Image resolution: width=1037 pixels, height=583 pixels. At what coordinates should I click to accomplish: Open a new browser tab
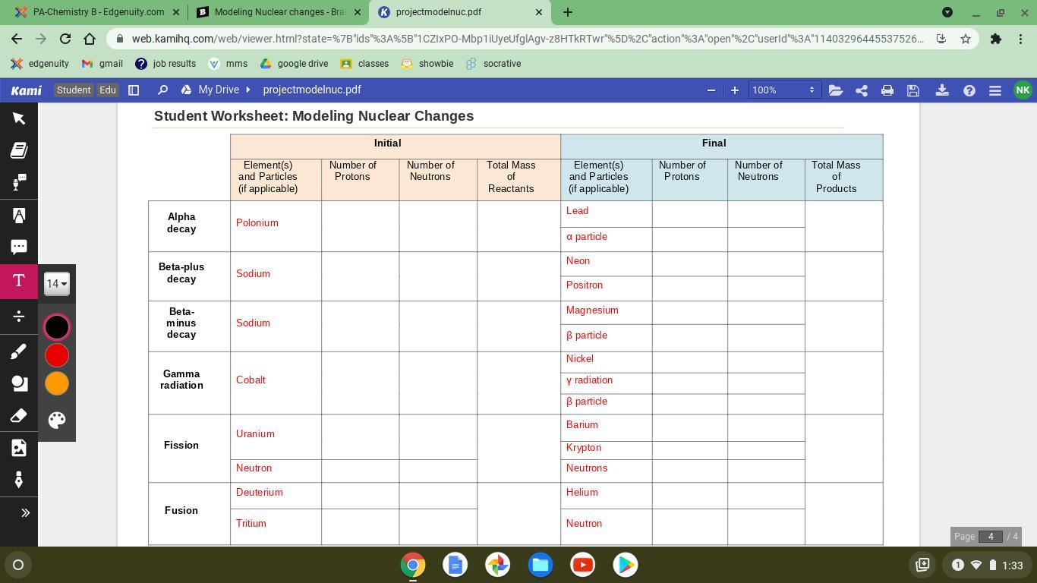[x=568, y=12]
